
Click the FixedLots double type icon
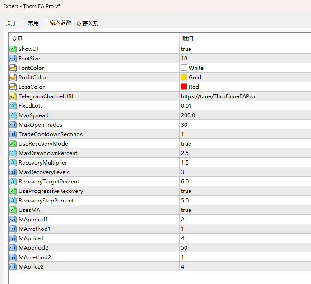coord(13,106)
